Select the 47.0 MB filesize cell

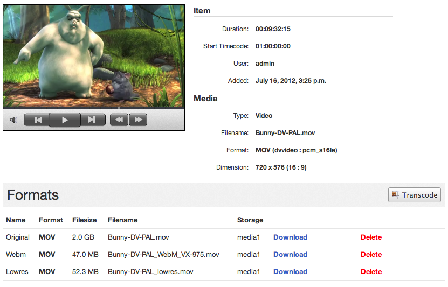[85, 255]
